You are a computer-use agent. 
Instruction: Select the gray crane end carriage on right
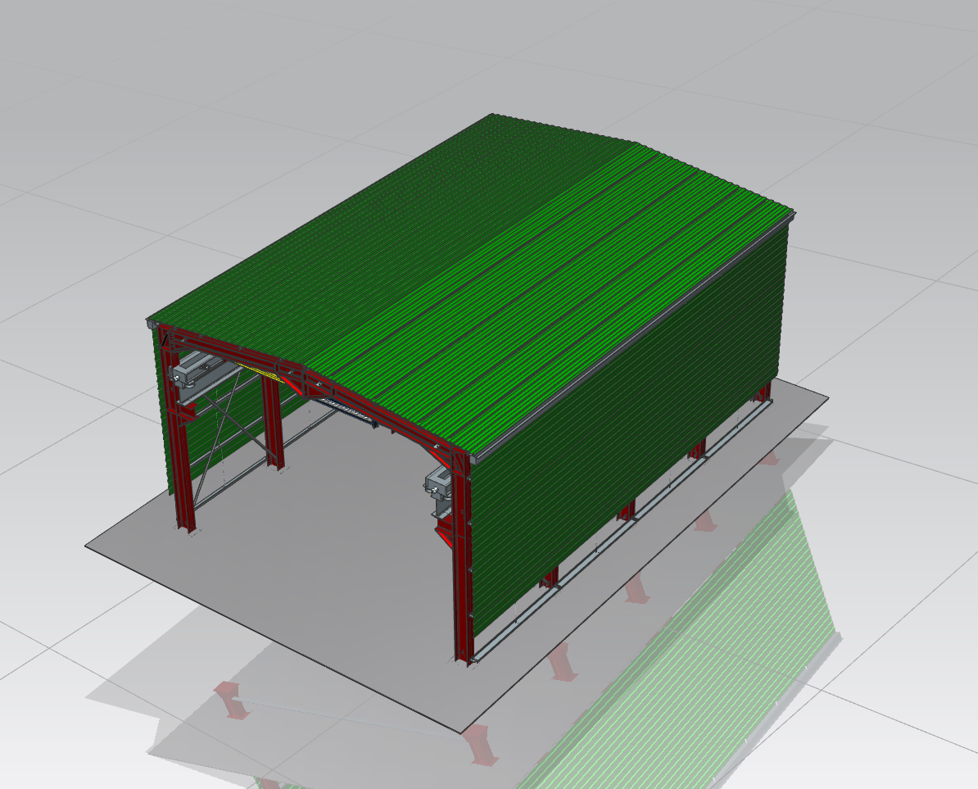[x=438, y=482]
